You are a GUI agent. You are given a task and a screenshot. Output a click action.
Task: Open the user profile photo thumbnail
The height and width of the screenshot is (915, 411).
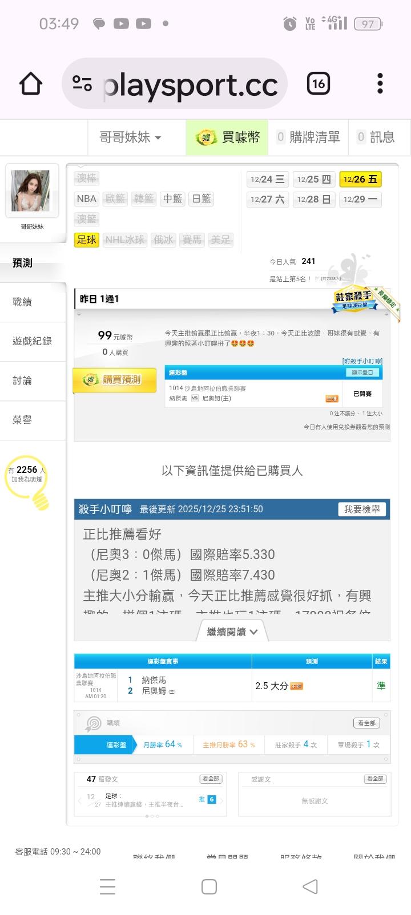coord(32,191)
